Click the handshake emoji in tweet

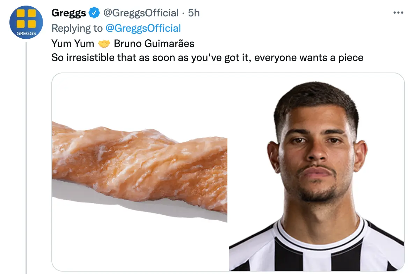click(x=104, y=44)
